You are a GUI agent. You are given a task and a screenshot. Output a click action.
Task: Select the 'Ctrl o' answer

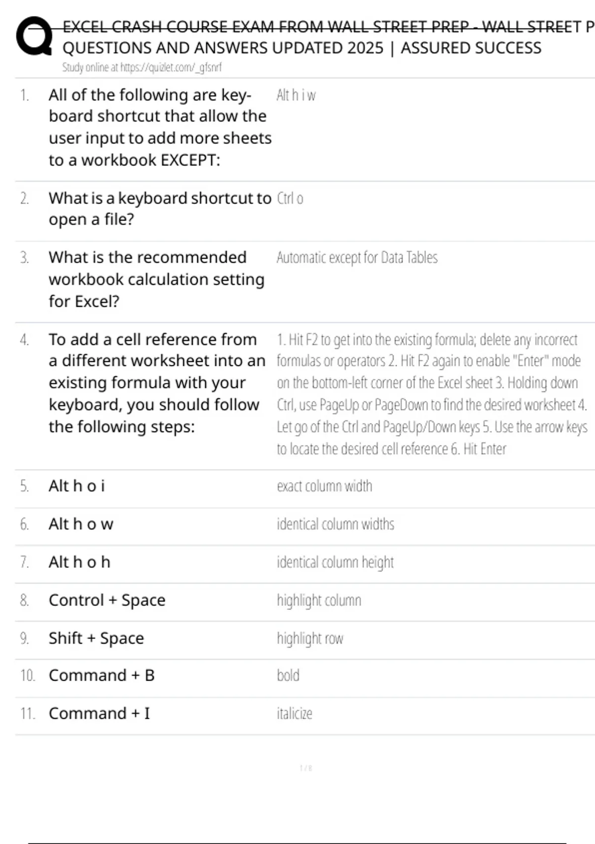point(290,199)
